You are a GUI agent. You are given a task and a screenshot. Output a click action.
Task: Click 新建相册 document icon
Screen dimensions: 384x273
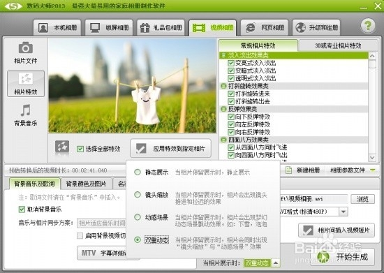coord(289,170)
